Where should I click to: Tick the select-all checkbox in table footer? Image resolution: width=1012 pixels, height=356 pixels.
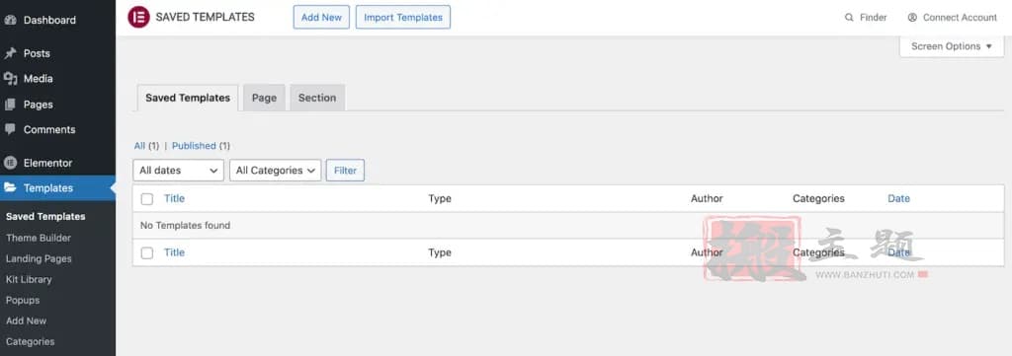147,253
